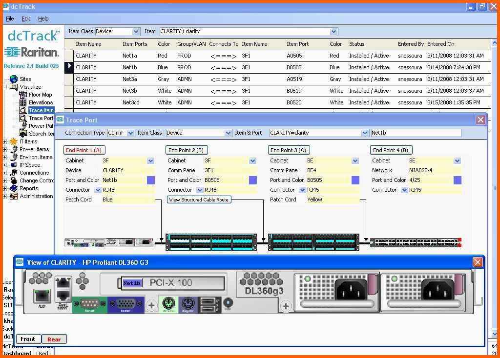Image resolution: width=500 pixels, height=358 pixels.
Task: Click the 3F1 patch panel image
Action: [211, 242]
